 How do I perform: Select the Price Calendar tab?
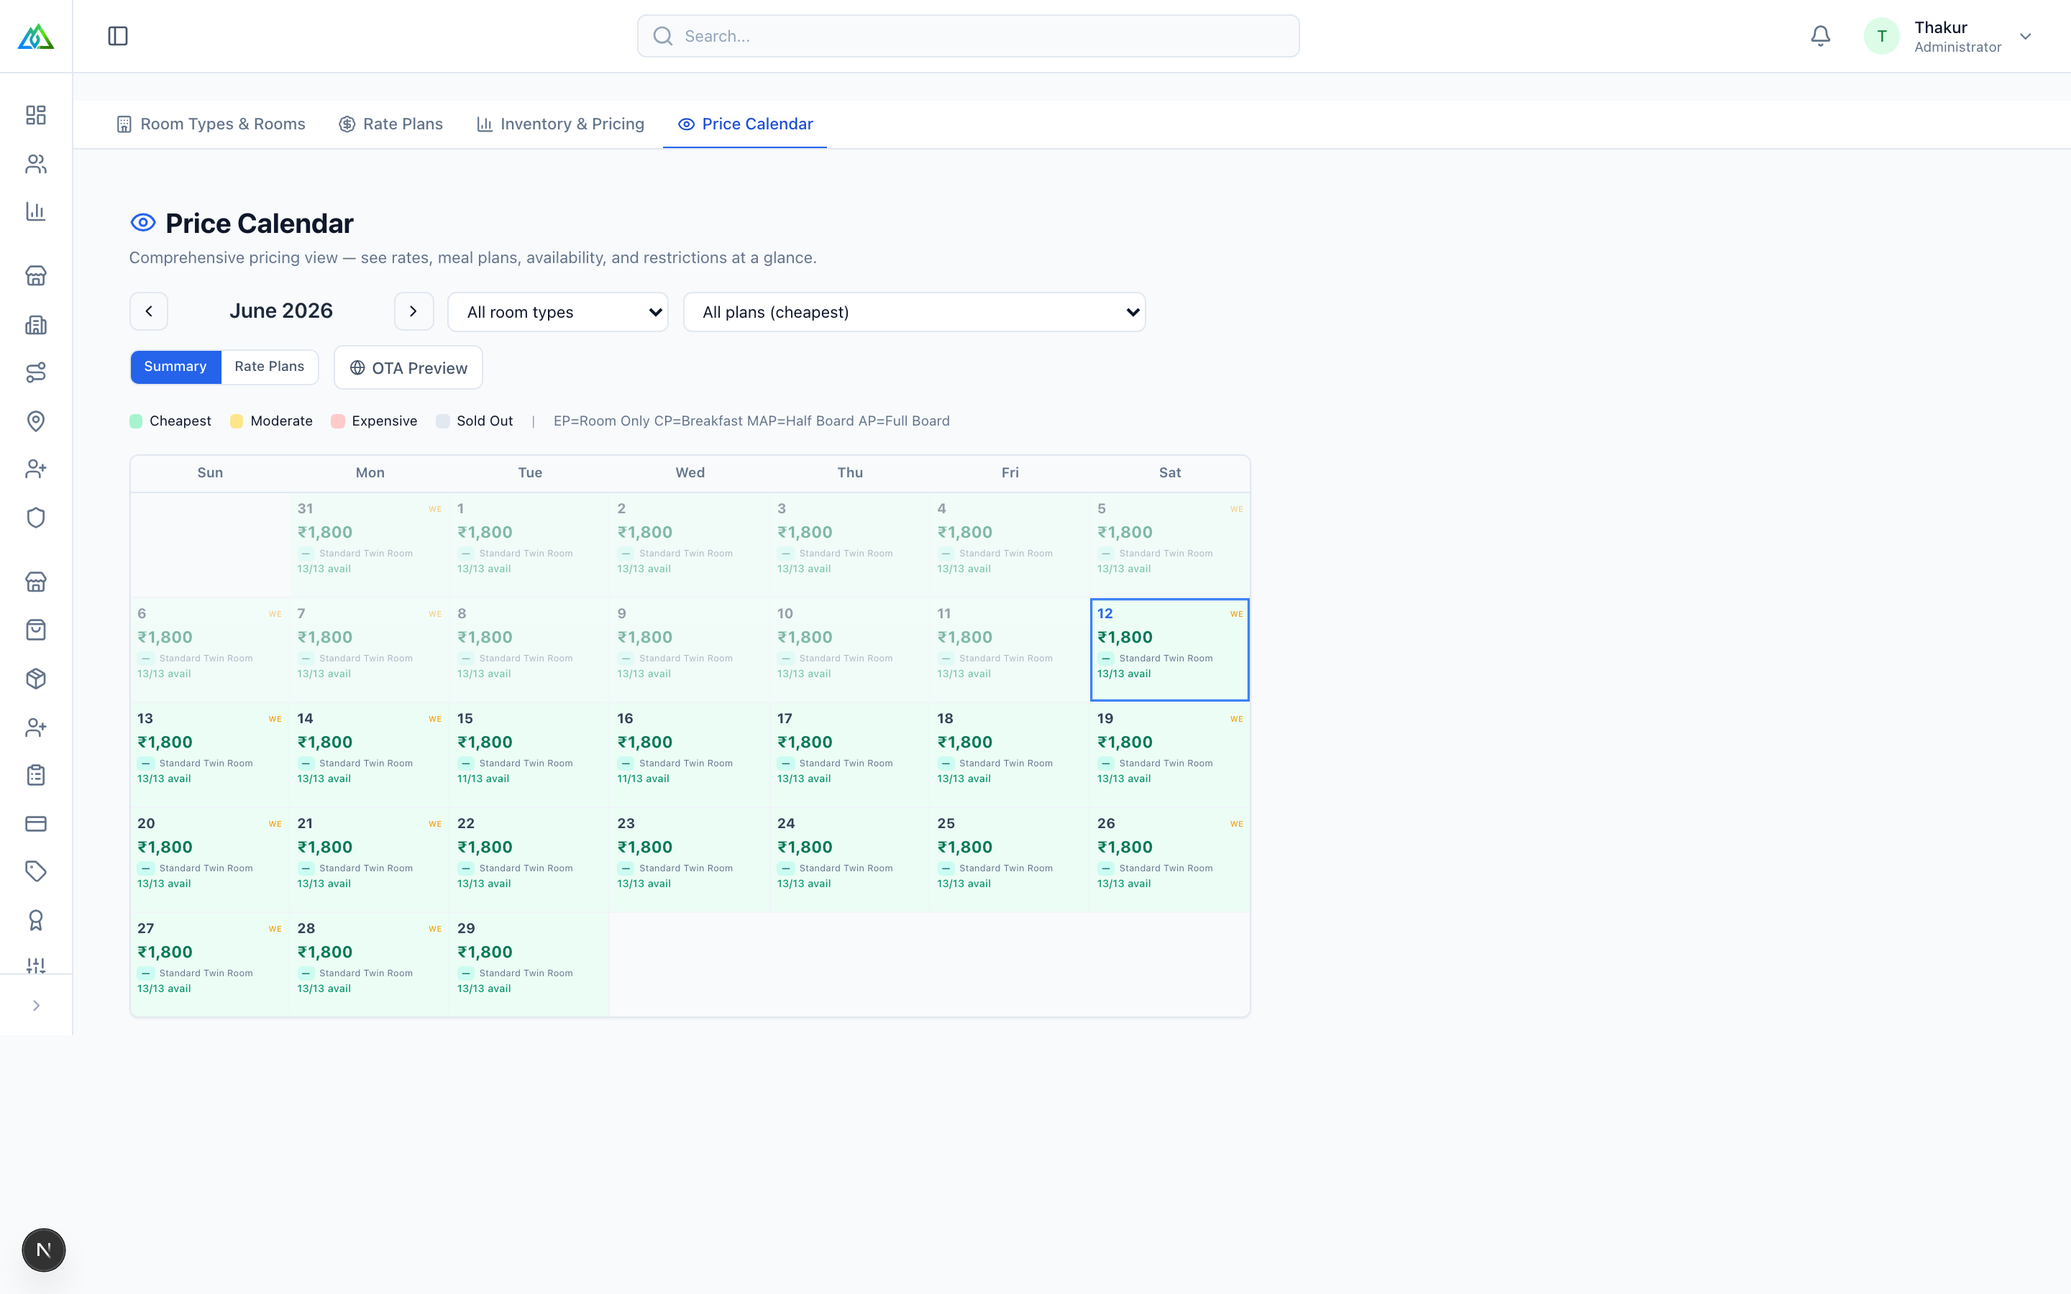pos(744,124)
